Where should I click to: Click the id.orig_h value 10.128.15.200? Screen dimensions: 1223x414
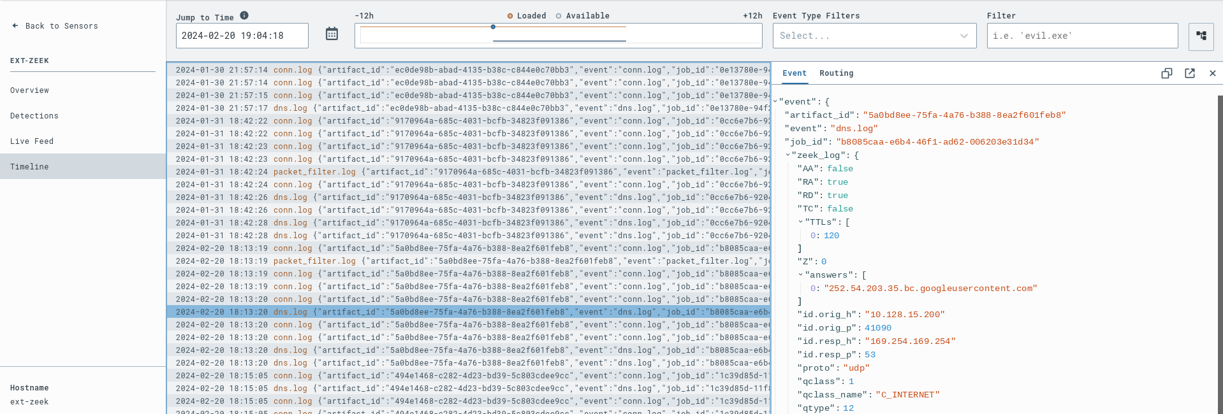coord(904,315)
